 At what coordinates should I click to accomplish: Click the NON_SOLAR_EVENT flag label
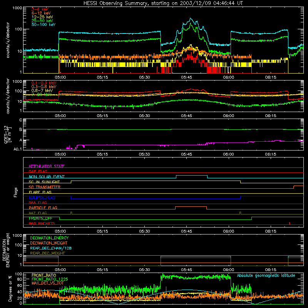(47, 177)
